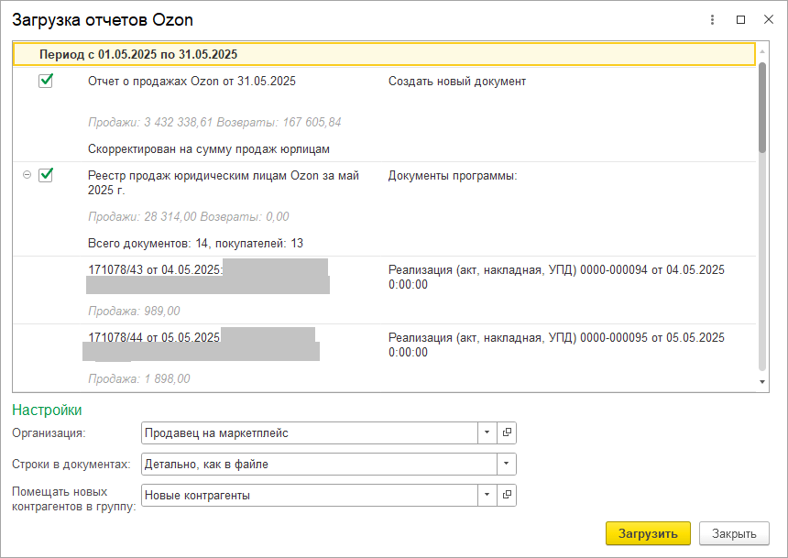Uncheck Отчет о продажах Ozon checkbox
Screen dimensions: 788x558
point(46,82)
